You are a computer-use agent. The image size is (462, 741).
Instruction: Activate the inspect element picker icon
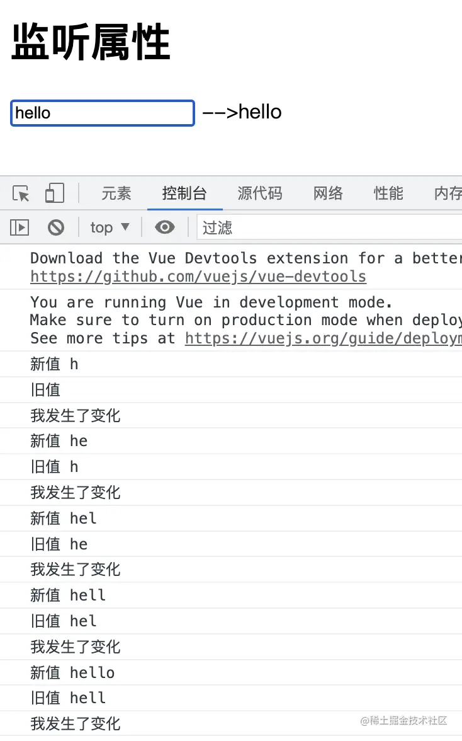(x=21, y=193)
